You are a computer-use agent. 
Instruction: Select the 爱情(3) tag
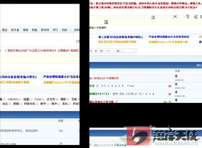point(18,104)
